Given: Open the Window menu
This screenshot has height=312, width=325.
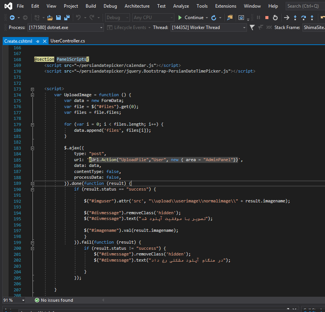Looking at the screenshot, I should [x=252, y=6].
